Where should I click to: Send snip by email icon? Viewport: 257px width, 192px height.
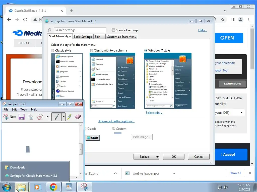click(x=40, y=117)
